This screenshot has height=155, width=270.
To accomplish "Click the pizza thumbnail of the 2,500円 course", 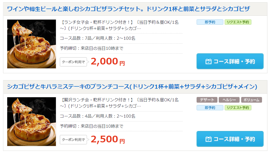I will [31, 121].
